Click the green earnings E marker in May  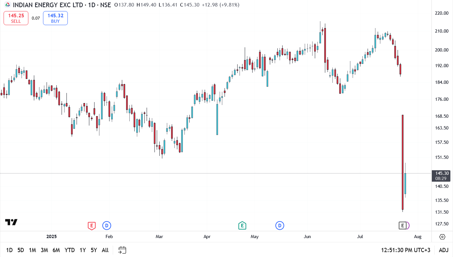[242, 225]
